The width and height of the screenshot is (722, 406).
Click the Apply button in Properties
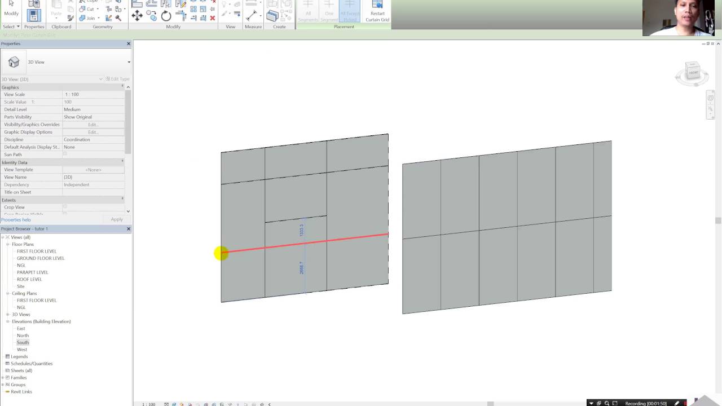pos(117,219)
